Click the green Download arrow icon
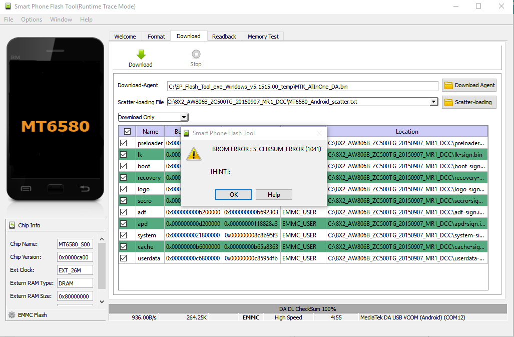The image size is (514, 337). point(141,54)
